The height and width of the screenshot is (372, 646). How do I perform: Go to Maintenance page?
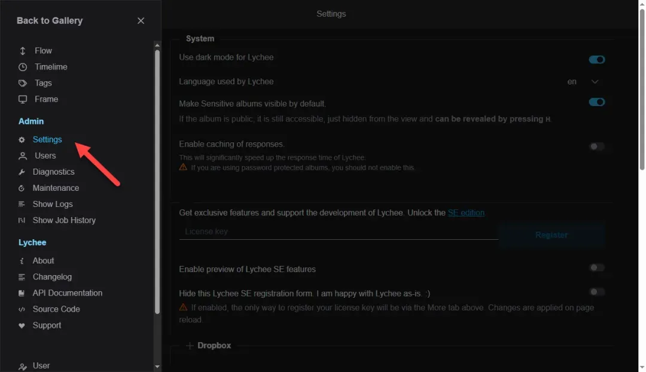(x=56, y=188)
